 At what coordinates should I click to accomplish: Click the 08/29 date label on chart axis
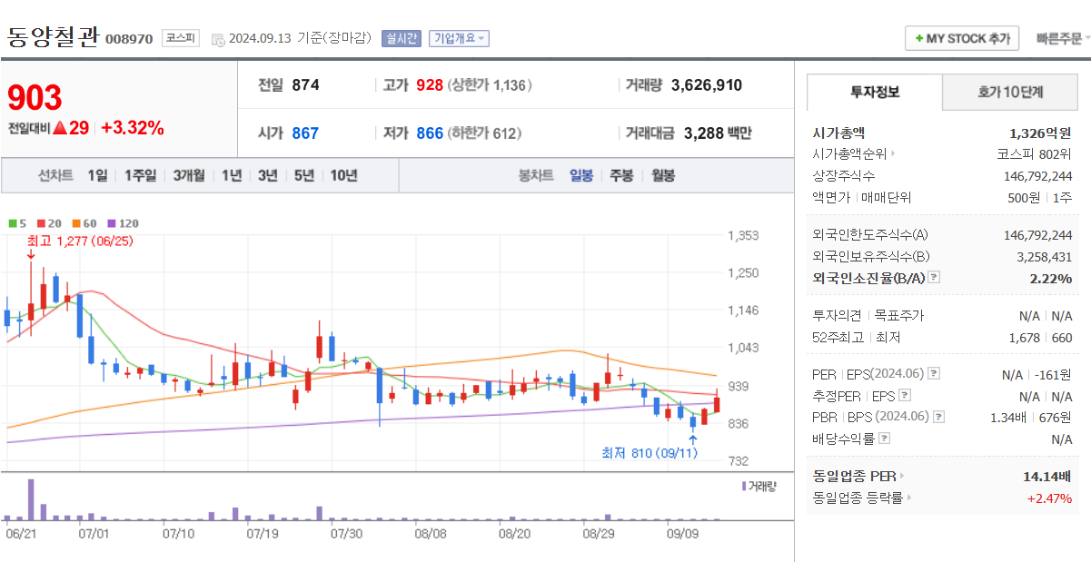click(598, 534)
